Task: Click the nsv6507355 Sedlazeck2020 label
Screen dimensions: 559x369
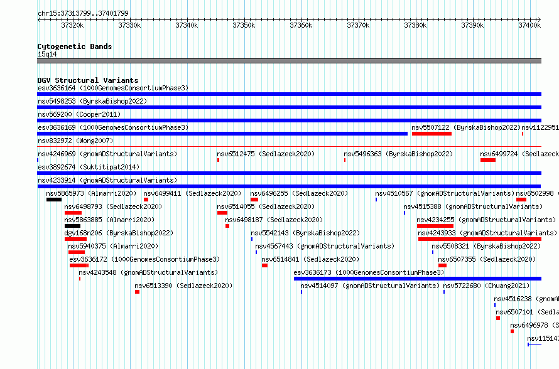Action: pos(487,259)
